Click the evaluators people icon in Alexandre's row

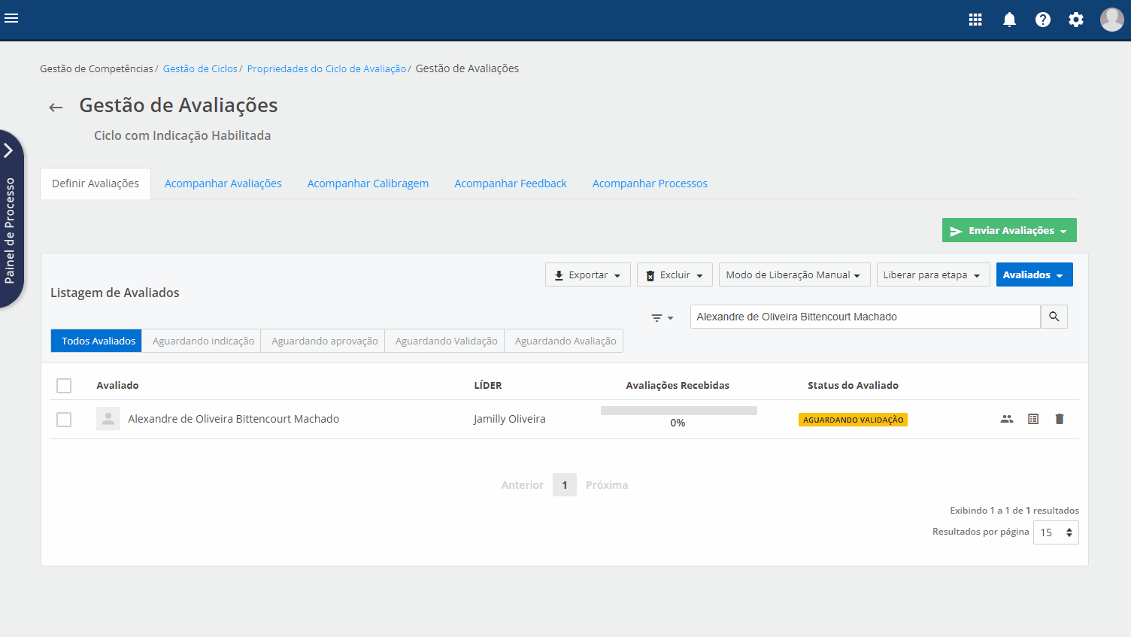click(x=1007, y=419)
